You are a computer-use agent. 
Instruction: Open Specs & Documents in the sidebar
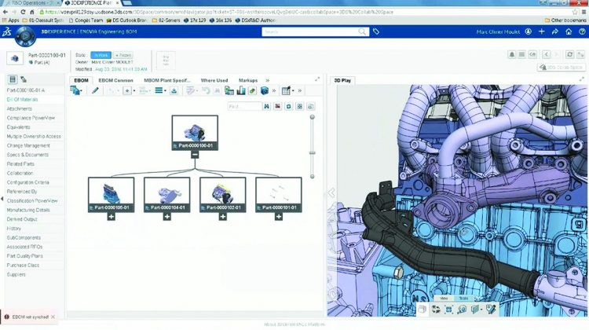click(x=27, y=155)
